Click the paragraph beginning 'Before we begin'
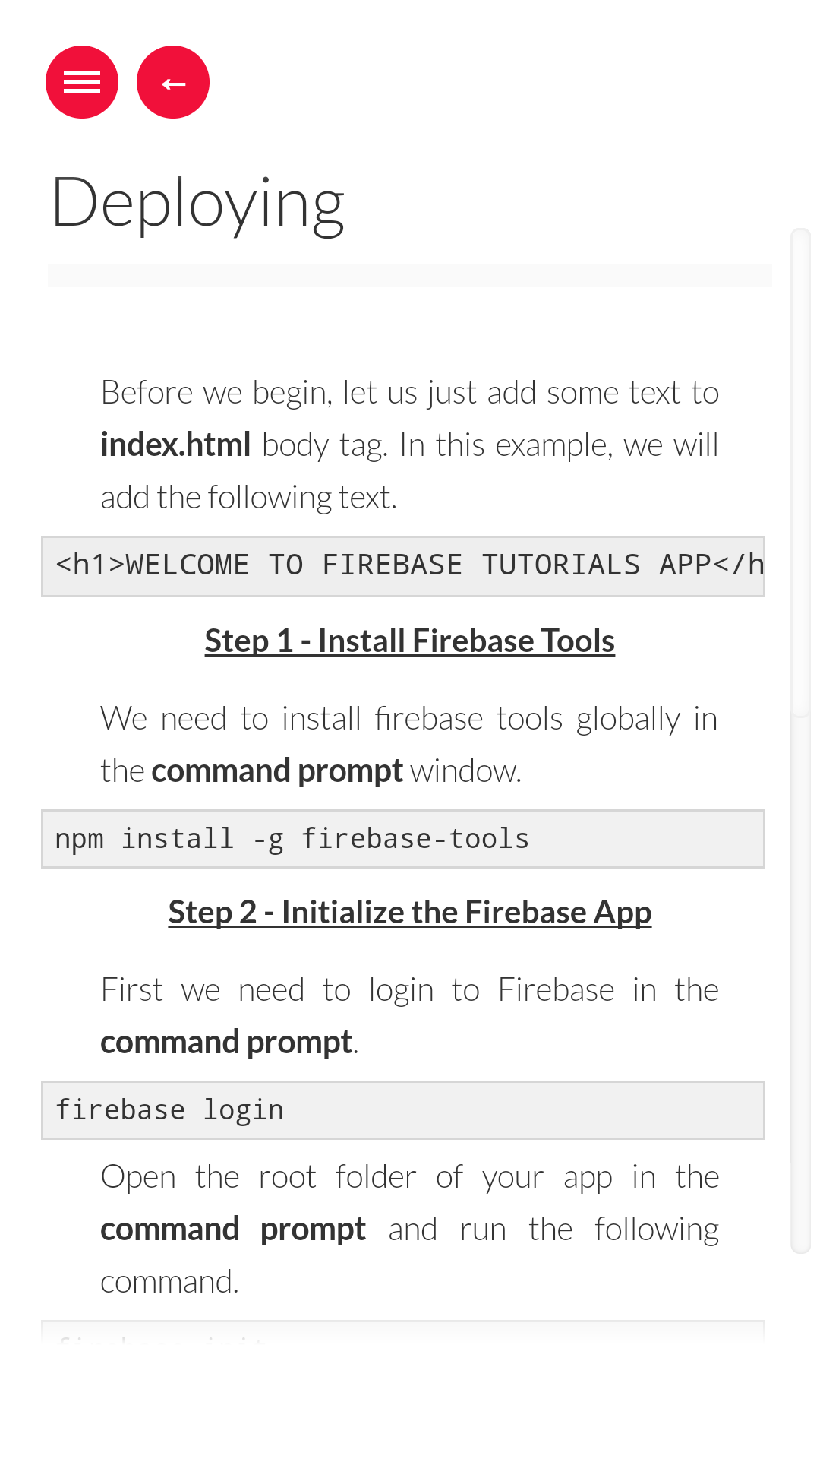820x1459 pixels. coord(410,445)
